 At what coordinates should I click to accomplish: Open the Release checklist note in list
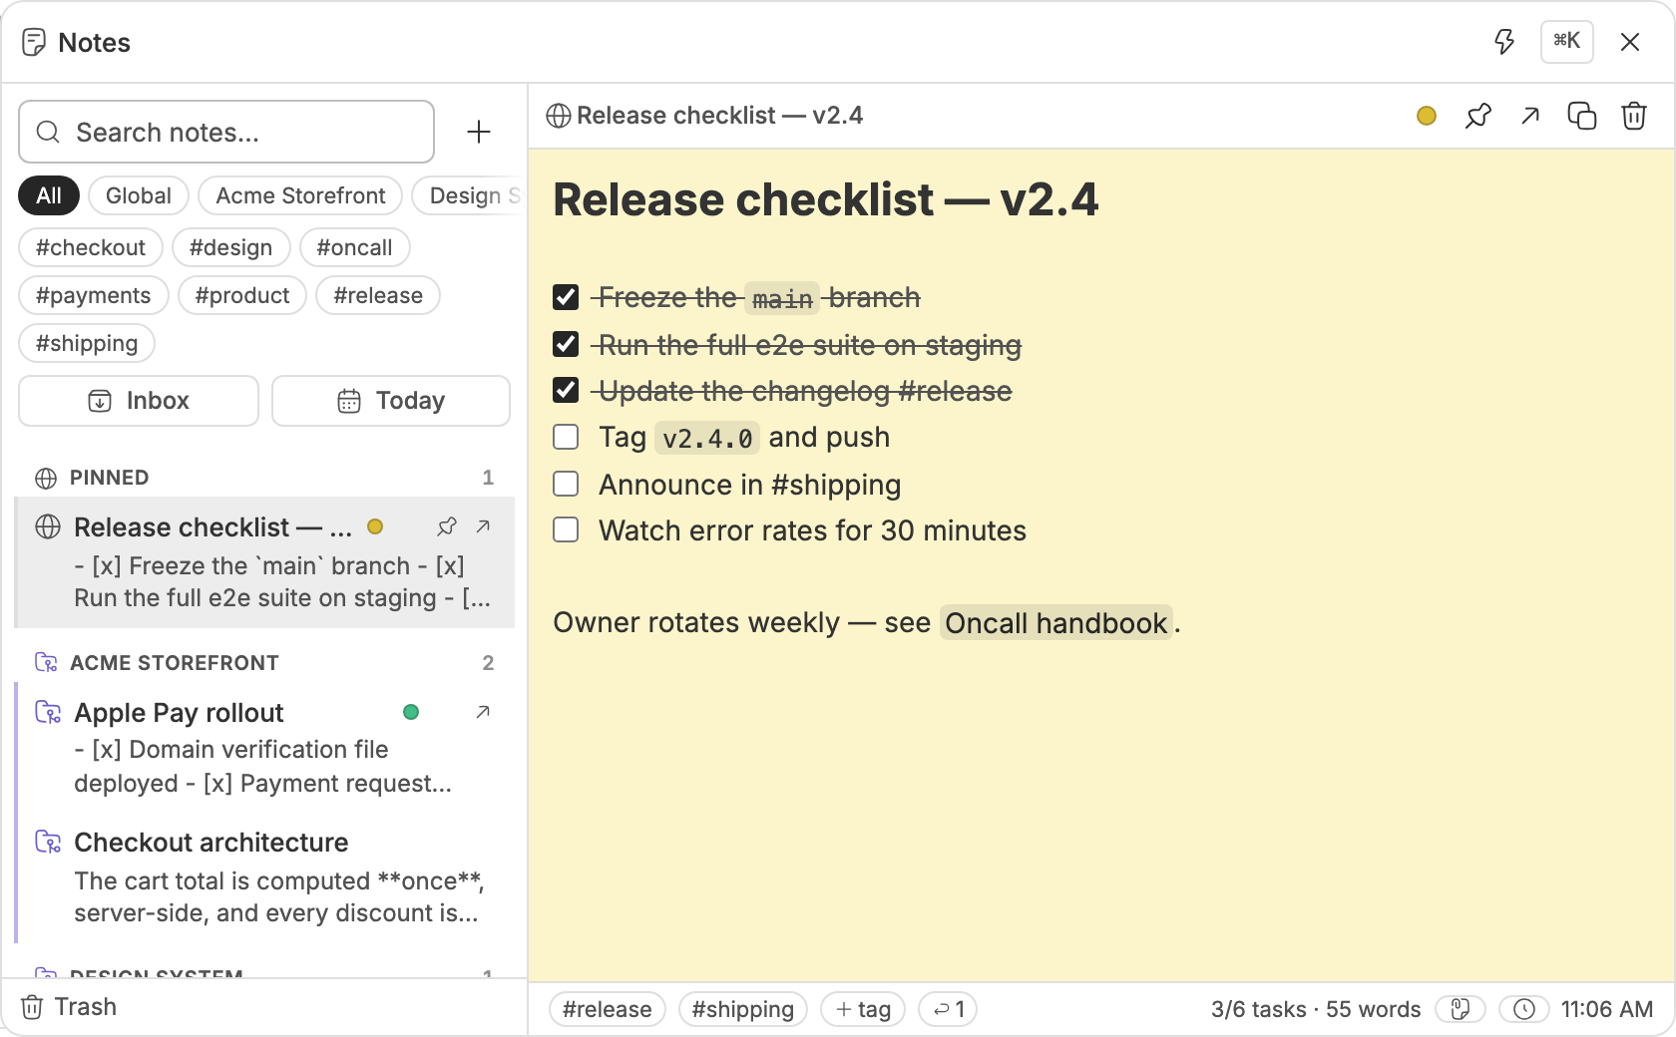264,562
